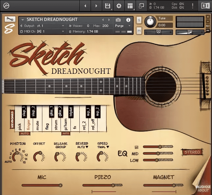Open the save icon dropdown corner arrow
The image size is (212, 195).
[111, 9]
